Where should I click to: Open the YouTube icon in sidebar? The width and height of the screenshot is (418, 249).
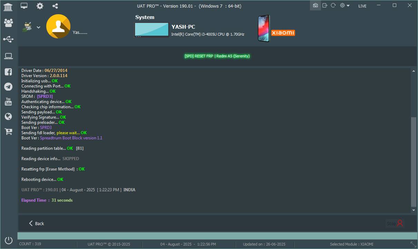tap(8, 102)
